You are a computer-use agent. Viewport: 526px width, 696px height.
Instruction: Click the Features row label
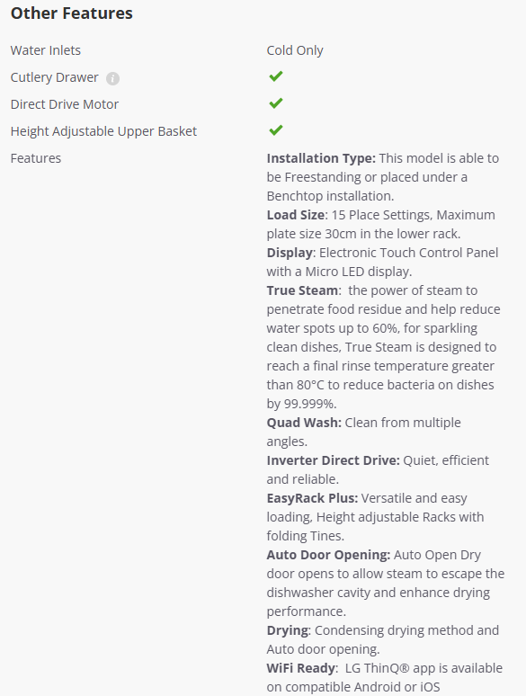(x=36, y=158)
